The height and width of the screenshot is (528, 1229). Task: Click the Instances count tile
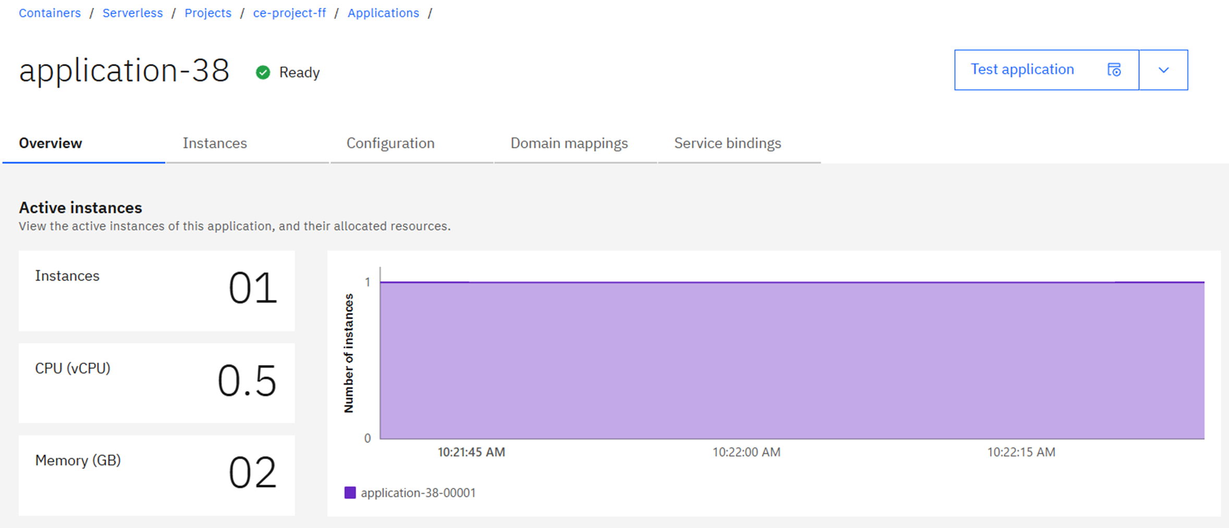coord(156,291)
